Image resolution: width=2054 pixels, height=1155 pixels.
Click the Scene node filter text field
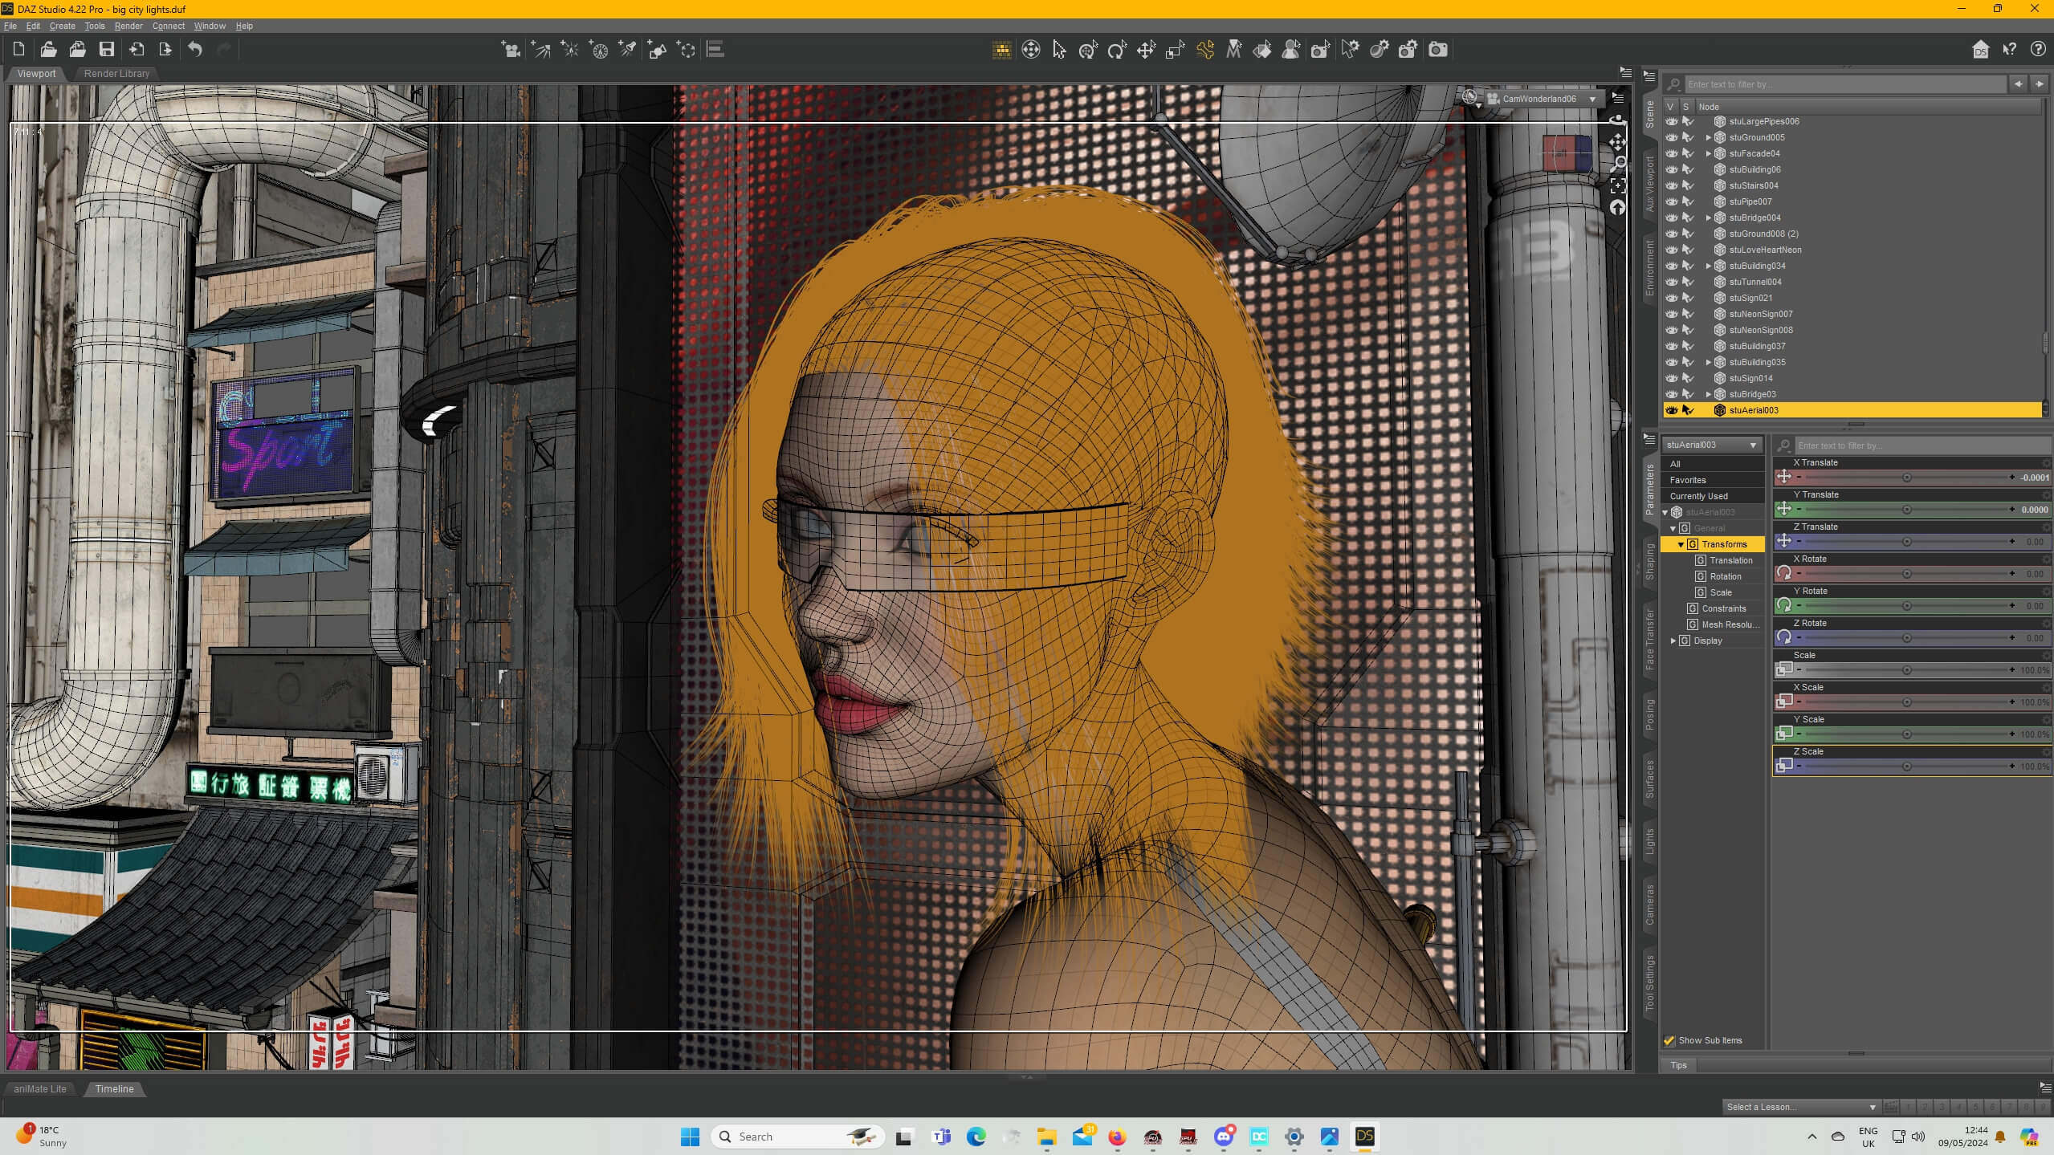click(1845, 84)
